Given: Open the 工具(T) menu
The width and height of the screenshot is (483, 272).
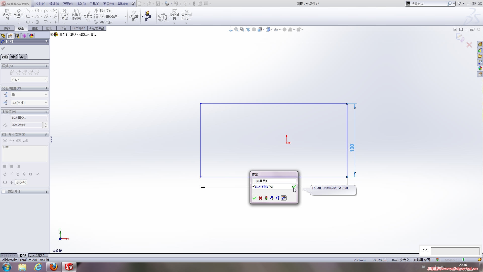Looking at the screenshot, I should pyautogui.click(x=94, y=4).
